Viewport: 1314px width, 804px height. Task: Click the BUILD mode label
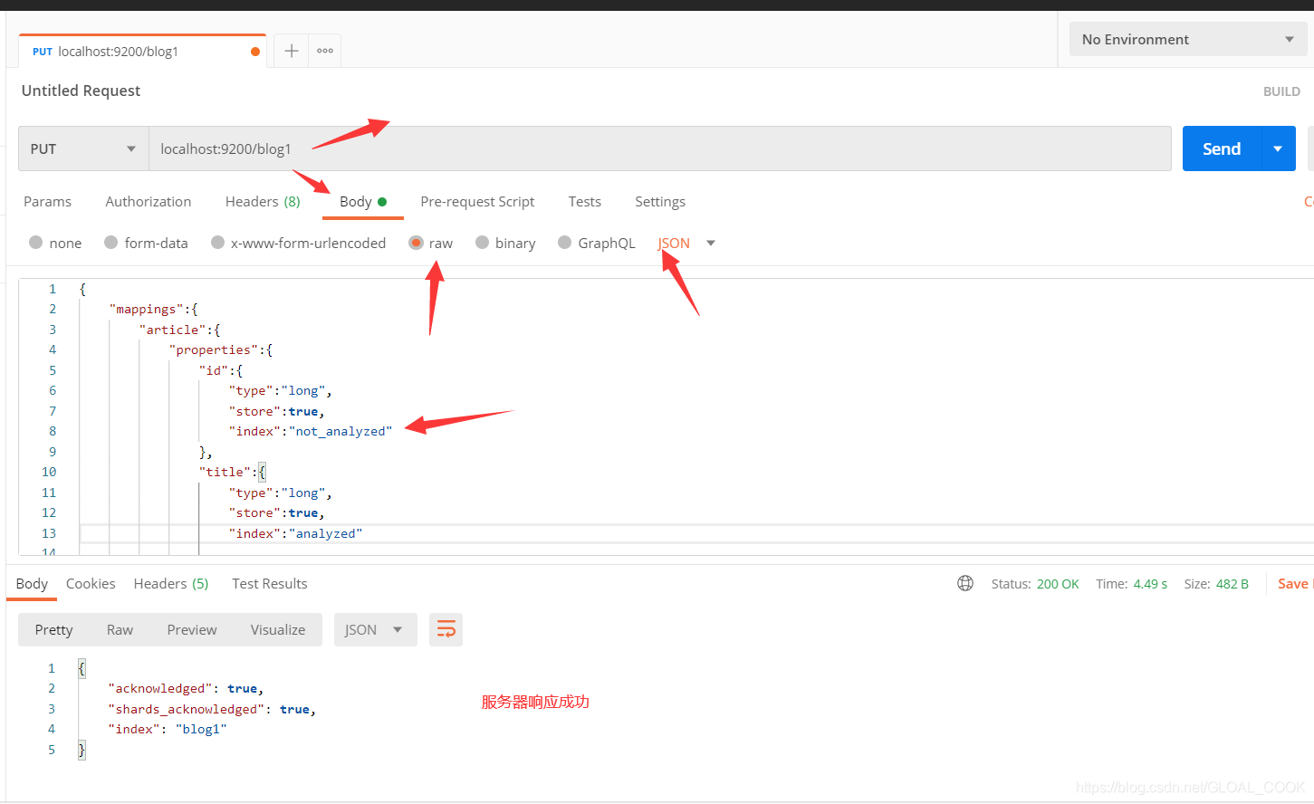tap(1281, 91)
